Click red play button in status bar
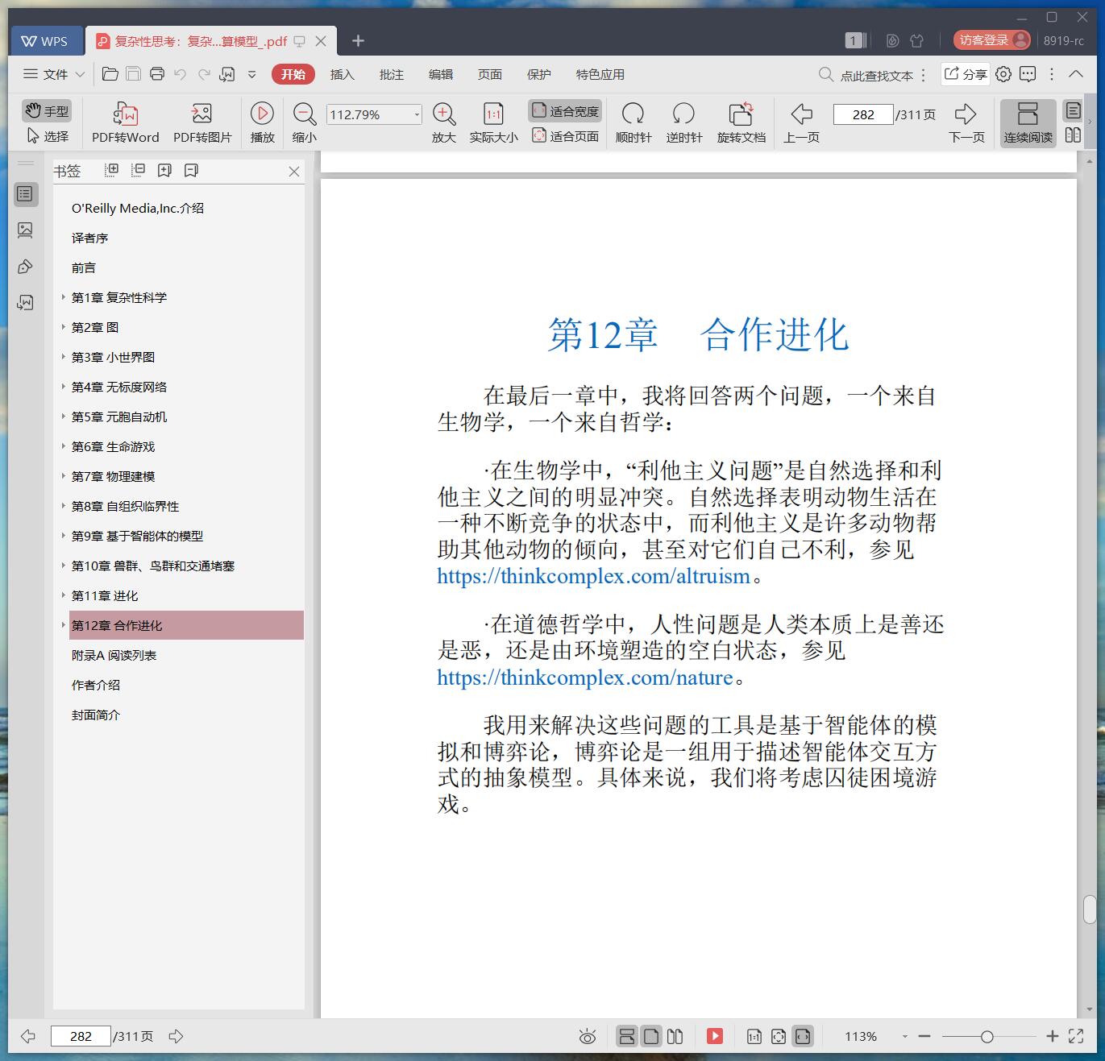Viewport: 1105px width, 1061px height. coord(715,1036)
